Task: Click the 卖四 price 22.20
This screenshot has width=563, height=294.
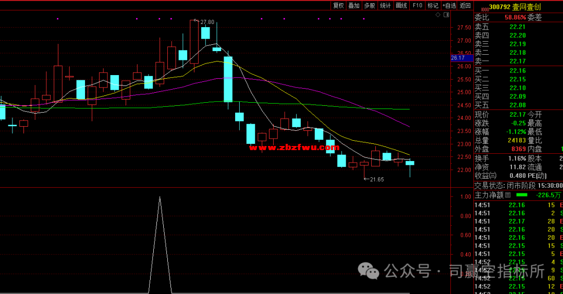Action: pyautogui.click(x=518, y=35)
